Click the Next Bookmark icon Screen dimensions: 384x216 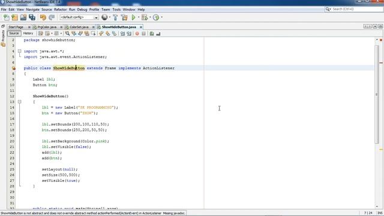pos(108,34)
